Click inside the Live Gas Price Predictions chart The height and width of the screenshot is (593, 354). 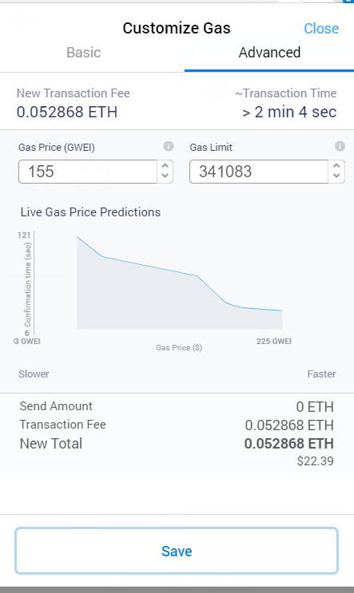[180, 283]
